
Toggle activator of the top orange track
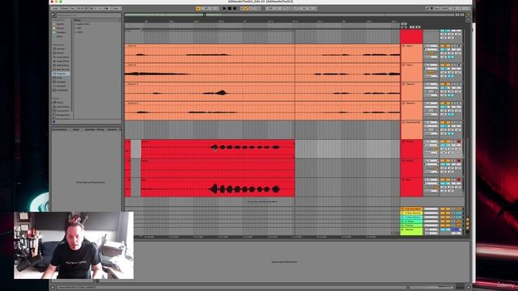(x=445, y=46)
